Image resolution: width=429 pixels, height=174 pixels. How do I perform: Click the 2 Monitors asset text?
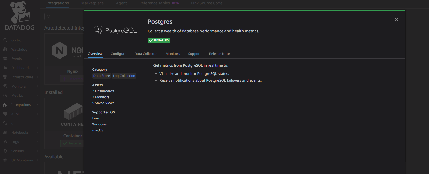101,97
